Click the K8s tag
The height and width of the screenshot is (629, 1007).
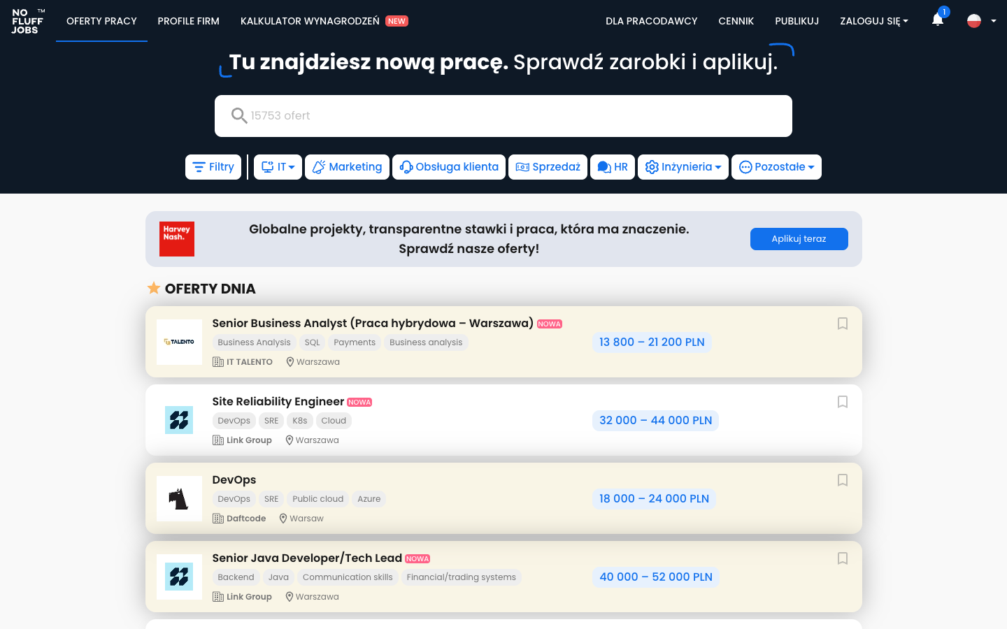click(x=300, y=421)
